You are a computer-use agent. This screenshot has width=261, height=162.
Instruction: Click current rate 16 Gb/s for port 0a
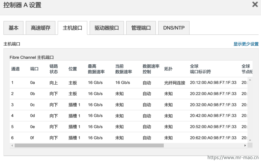[x=123, y=82]
